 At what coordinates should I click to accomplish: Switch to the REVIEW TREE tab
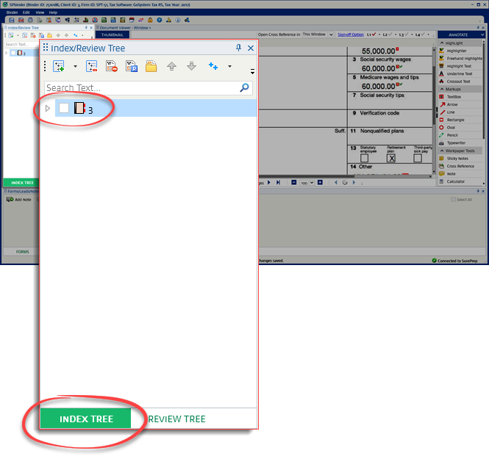point(176,419)
